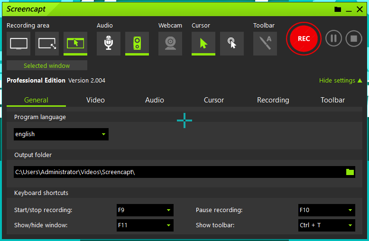This screenshot has width=369, height=241.
Task: Open the Toolbar settings tab
Action: point(332,100)
